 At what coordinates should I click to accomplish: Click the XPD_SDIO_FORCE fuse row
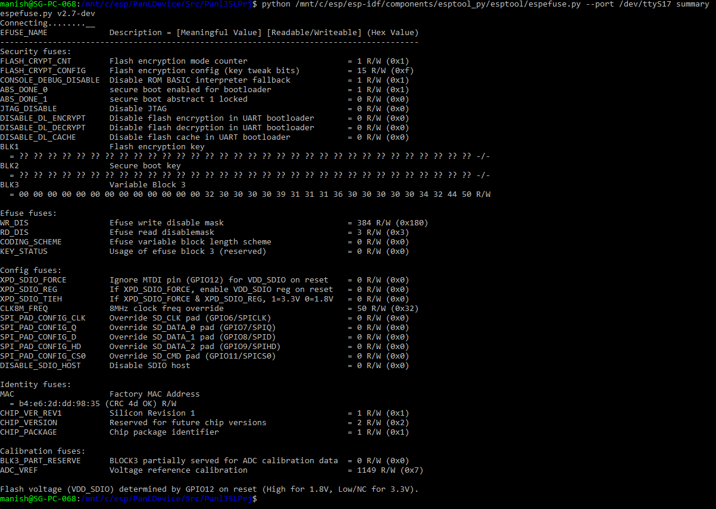coord(33,279)
